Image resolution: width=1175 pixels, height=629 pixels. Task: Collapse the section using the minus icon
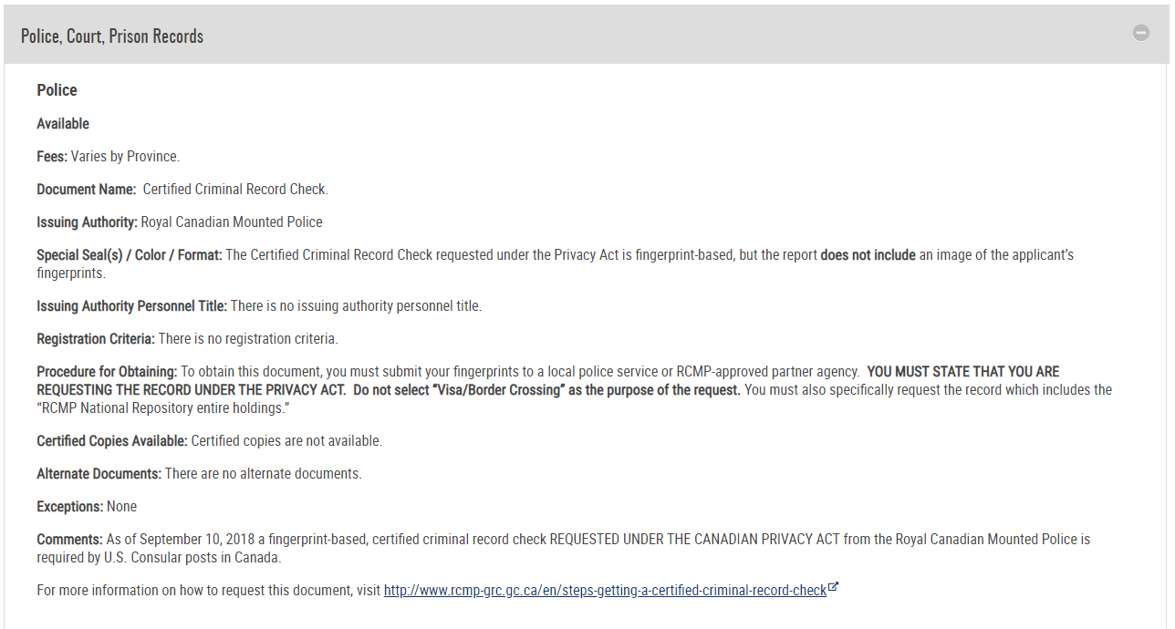1141,33
